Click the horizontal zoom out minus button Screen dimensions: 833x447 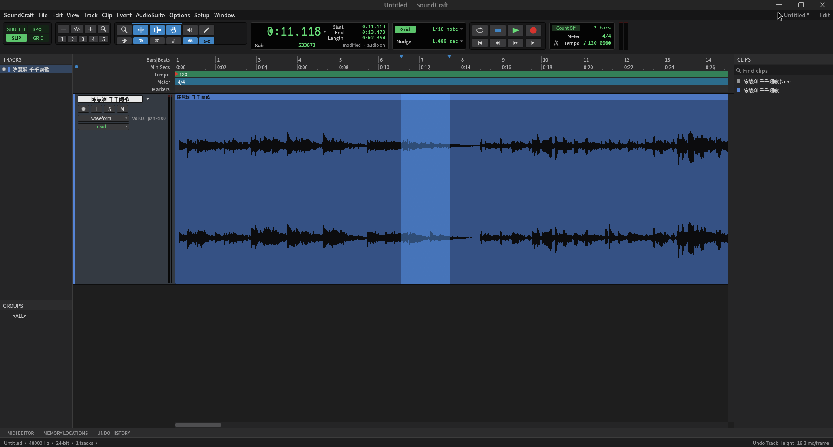(x=63, y=29)
